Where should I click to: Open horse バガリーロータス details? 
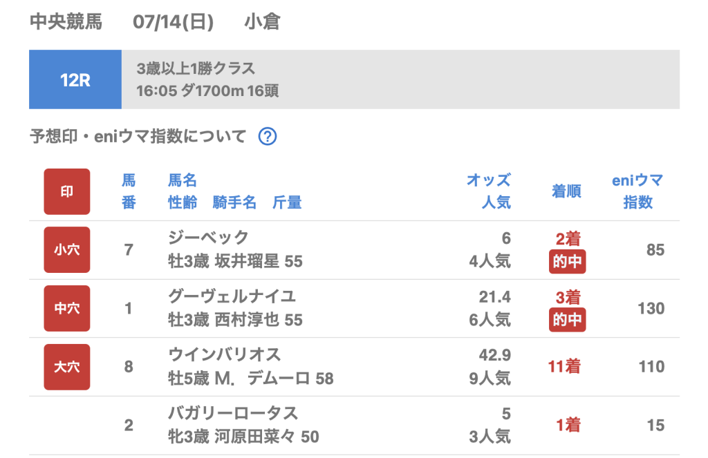(x=233, y=414)
